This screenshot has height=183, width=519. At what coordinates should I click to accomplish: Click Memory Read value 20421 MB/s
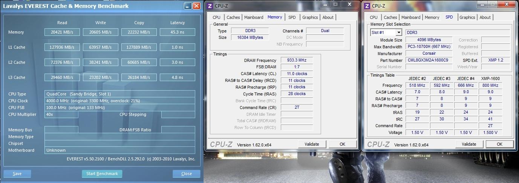pyautogui.click(x=62, y=32)
